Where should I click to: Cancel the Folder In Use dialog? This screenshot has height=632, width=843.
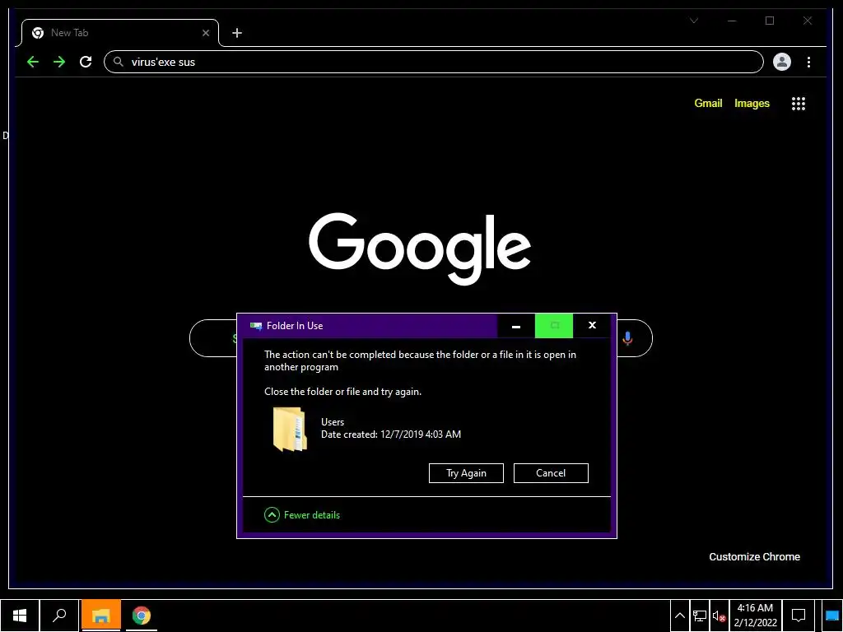pos(551,473)
